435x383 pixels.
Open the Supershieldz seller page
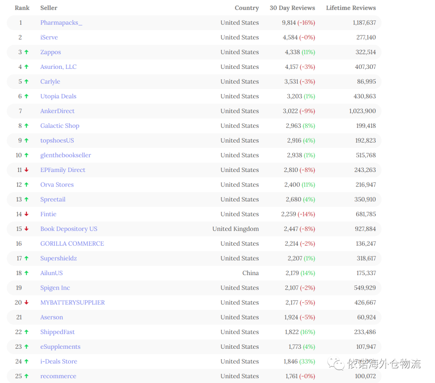point(58,258)
